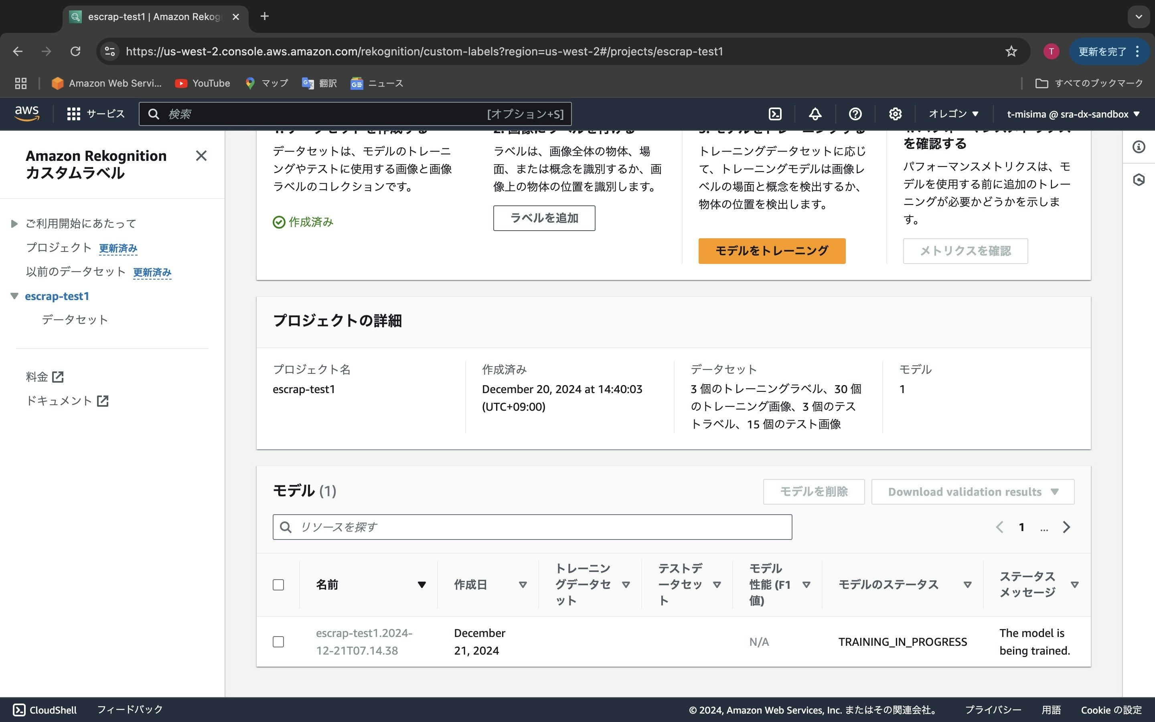Open データセット in the sidebar
This screenshot has height=722, width=1155.
click(75, 319)
